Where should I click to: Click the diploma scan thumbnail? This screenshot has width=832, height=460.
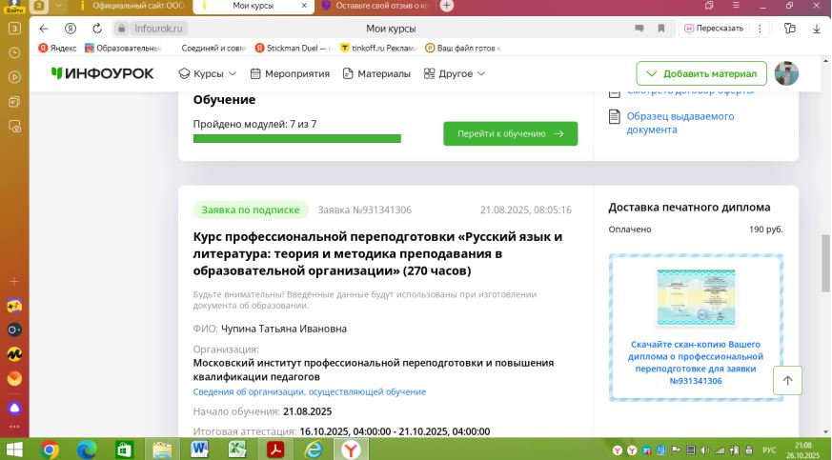(696, 297)
